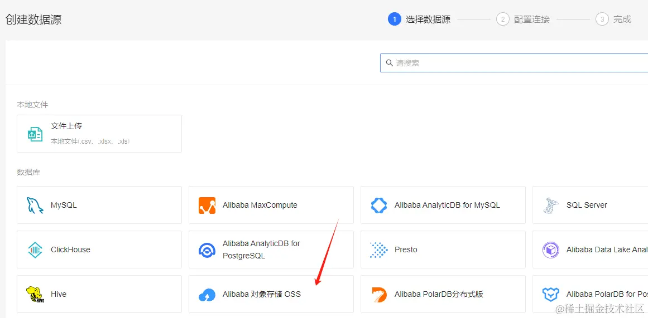Click the Hive bee logo icon
Screen dimensions: 648x318
[35, 295]
